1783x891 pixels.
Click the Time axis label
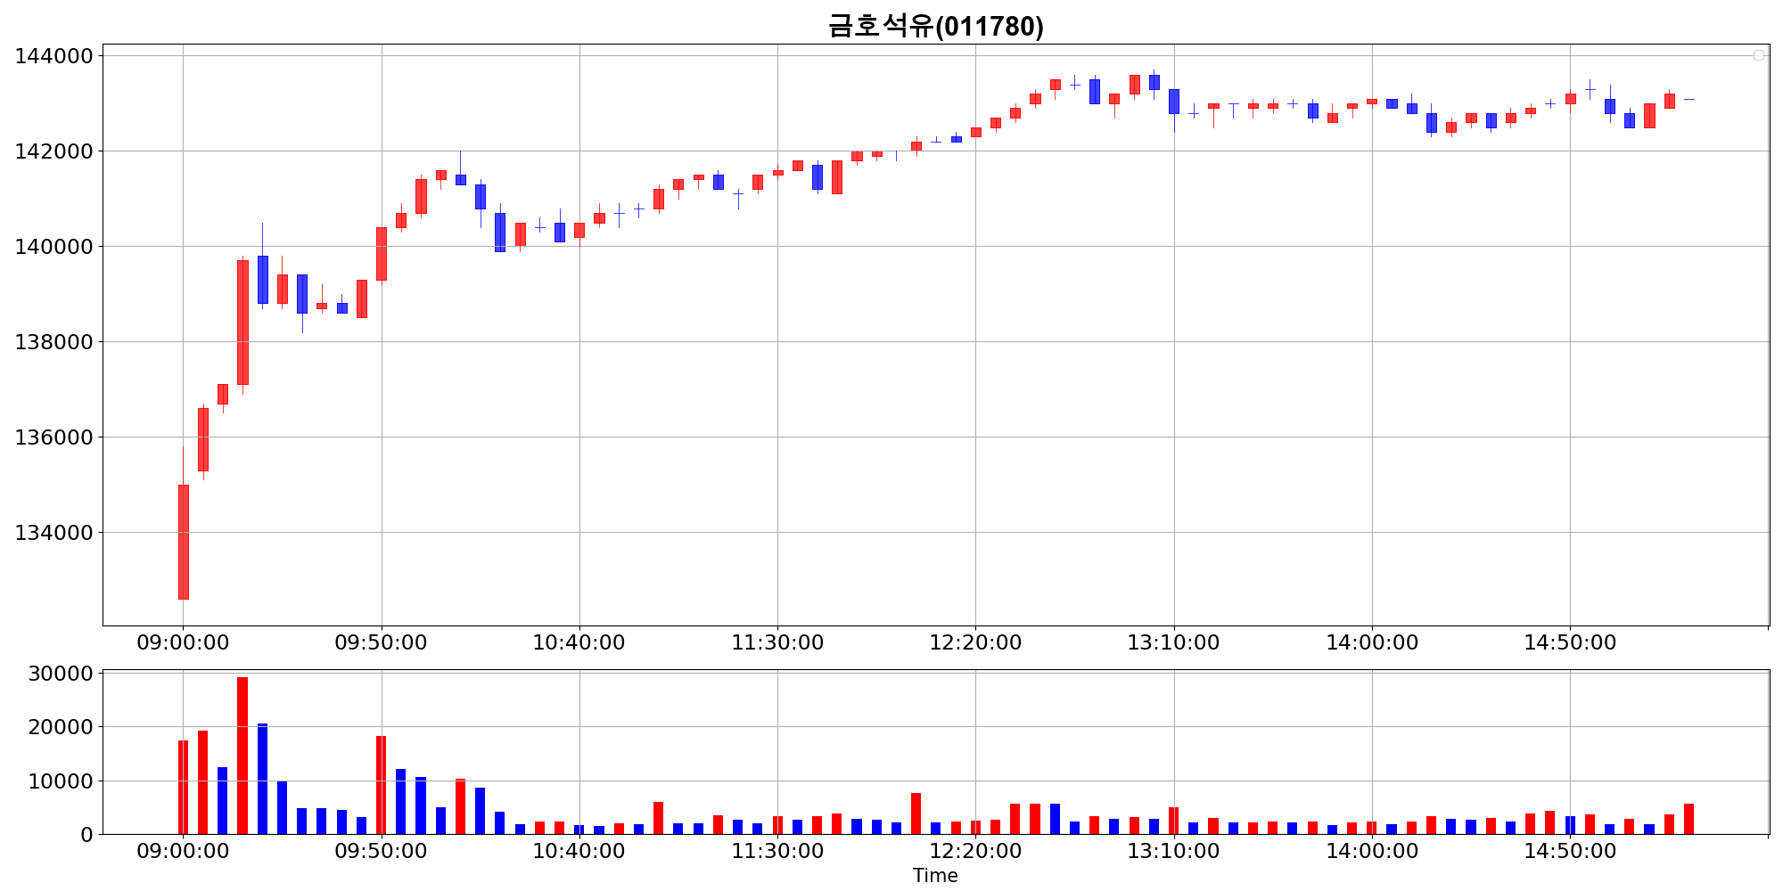click(935, 876)
